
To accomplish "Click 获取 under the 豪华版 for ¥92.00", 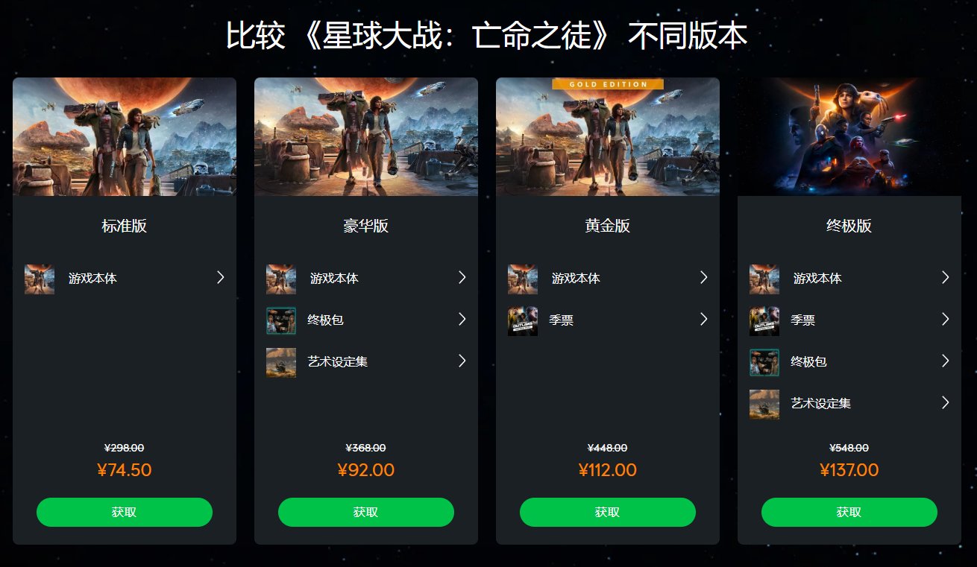I will tap(366, 513).
